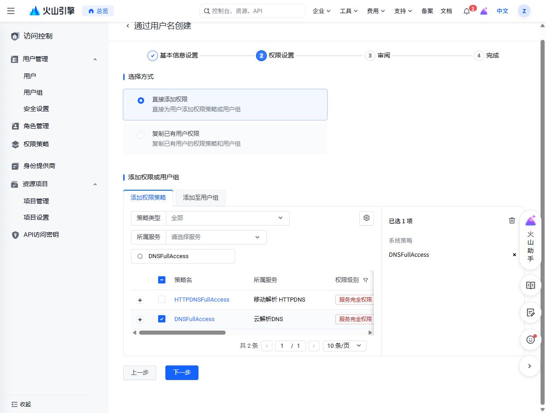The image size is (546, 413).
Task: Click page number input field
Action: click(282, 346)
